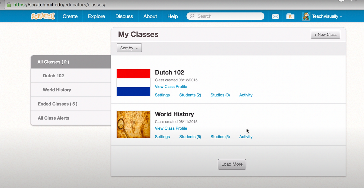364x188 pixels.
Task: Click the Load More button
Action: tap(232, 164)
